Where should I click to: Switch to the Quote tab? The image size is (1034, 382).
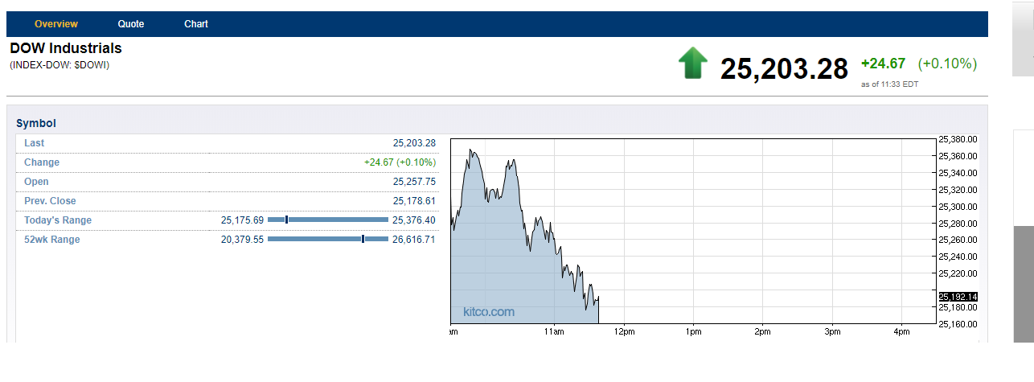click(x=131, y=24)
